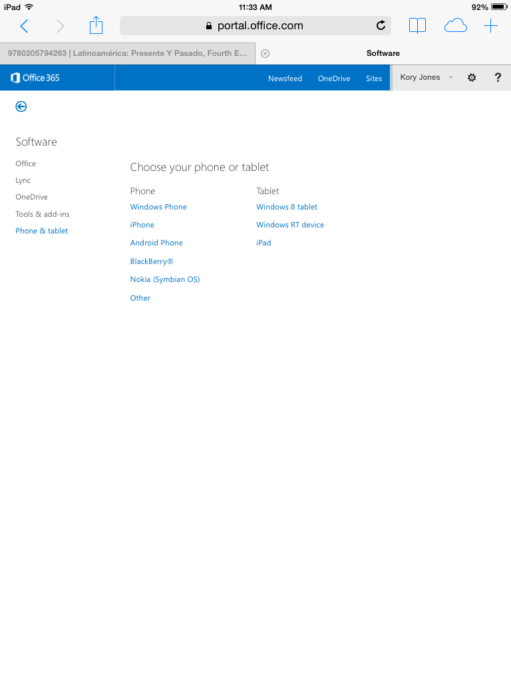
Task: Choose the Windows Phone link
Action: pos(158,207)
